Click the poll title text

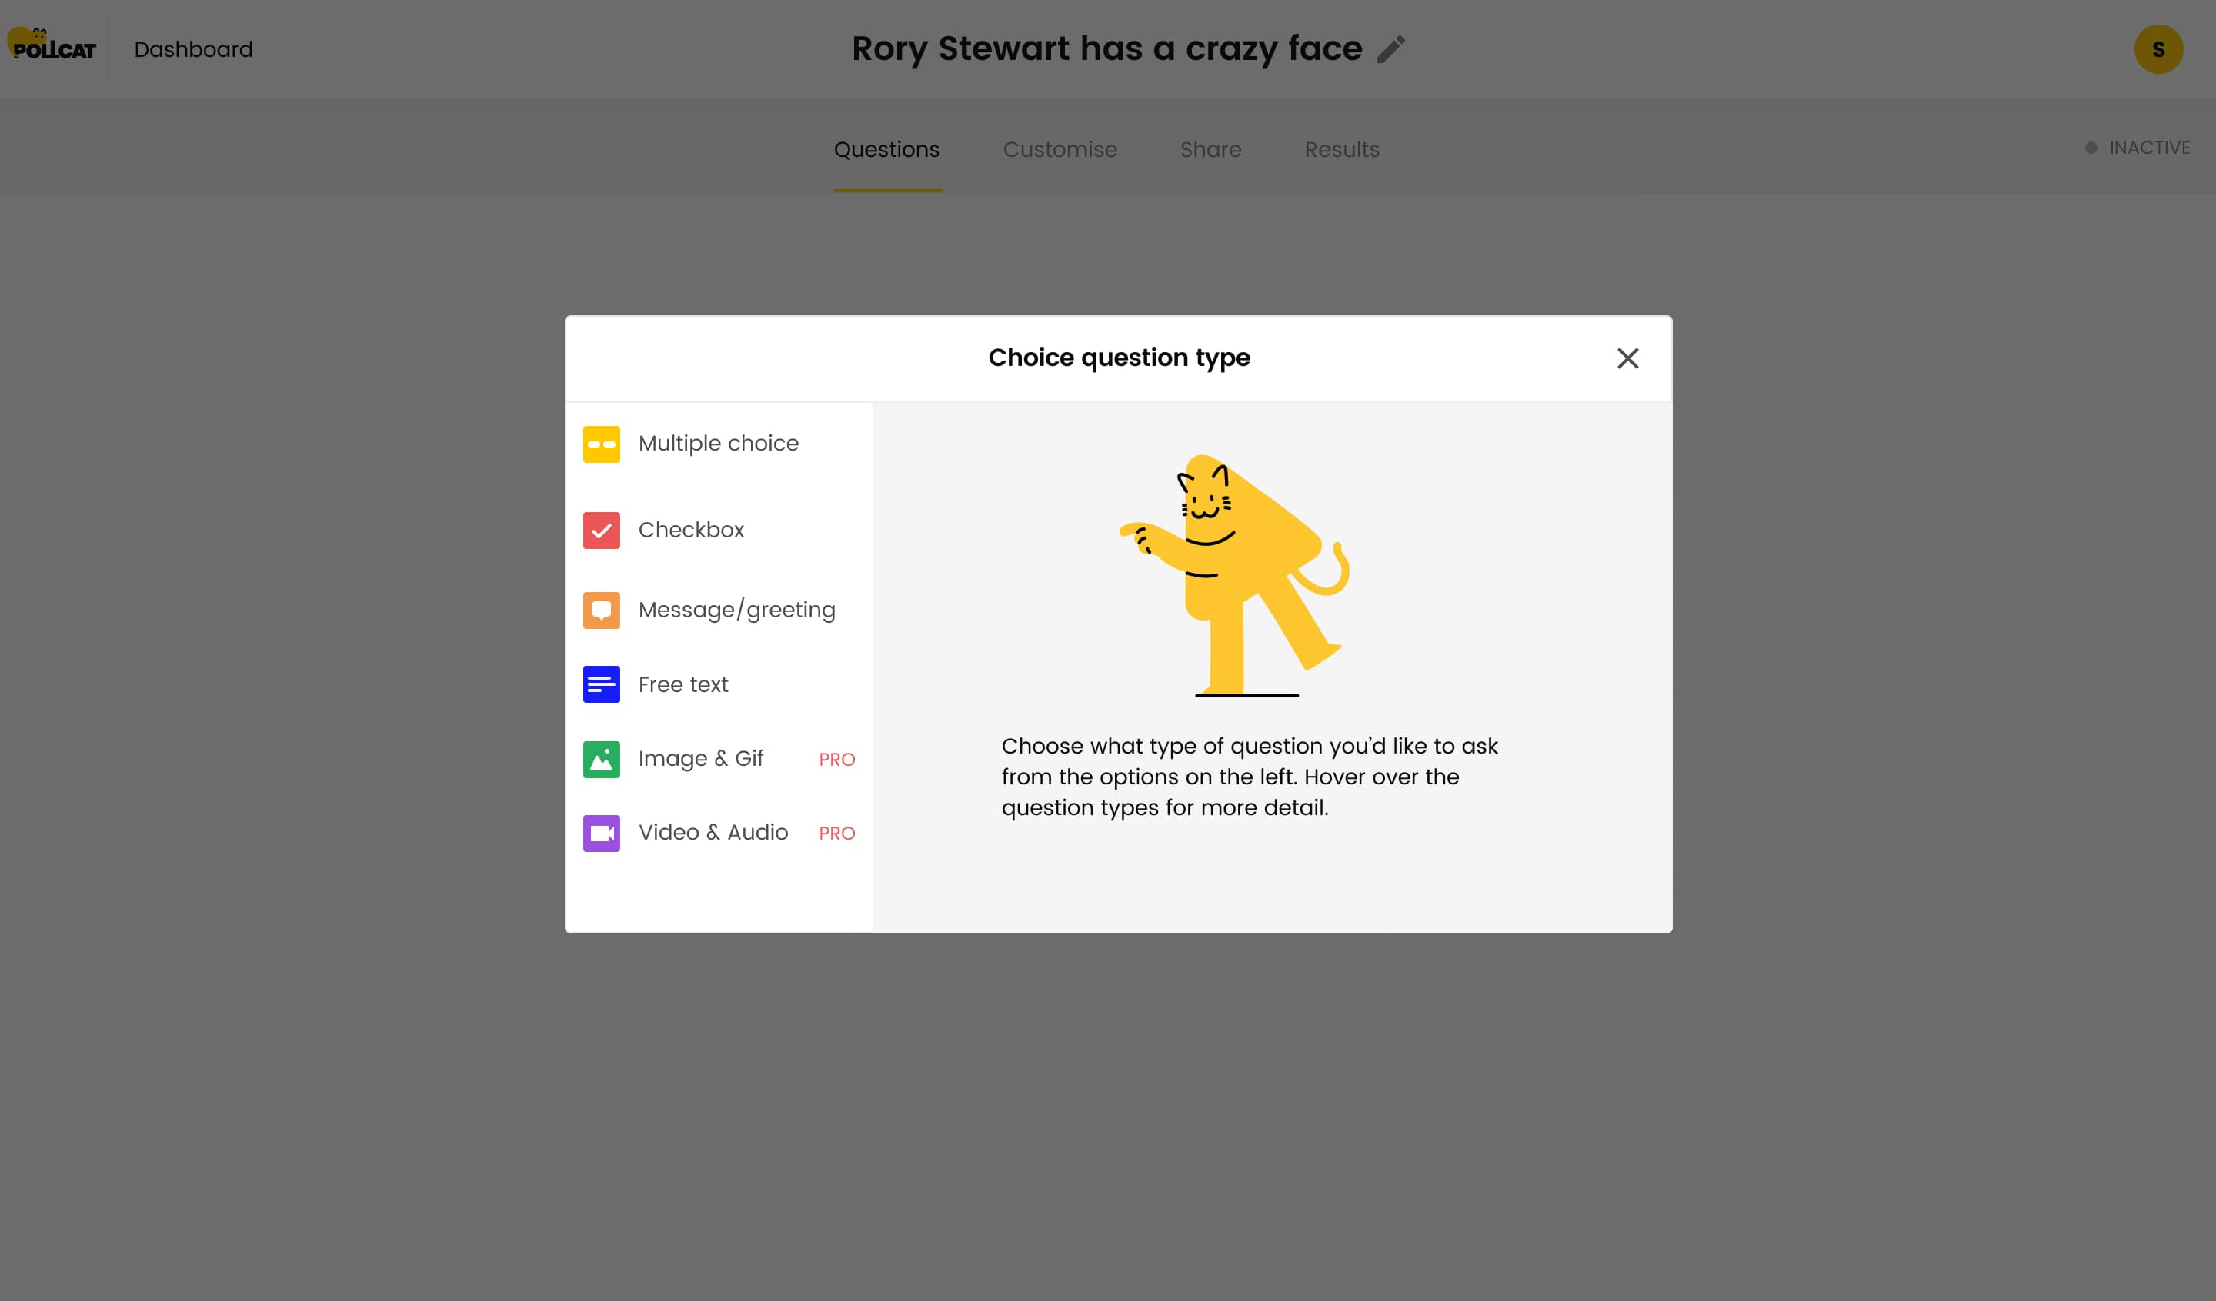(x=1106, y=49)
